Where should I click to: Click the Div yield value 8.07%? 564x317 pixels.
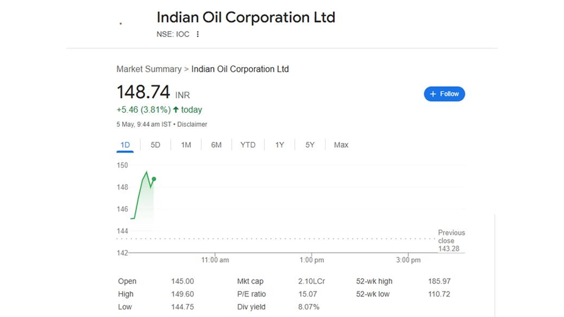point(308,307)
